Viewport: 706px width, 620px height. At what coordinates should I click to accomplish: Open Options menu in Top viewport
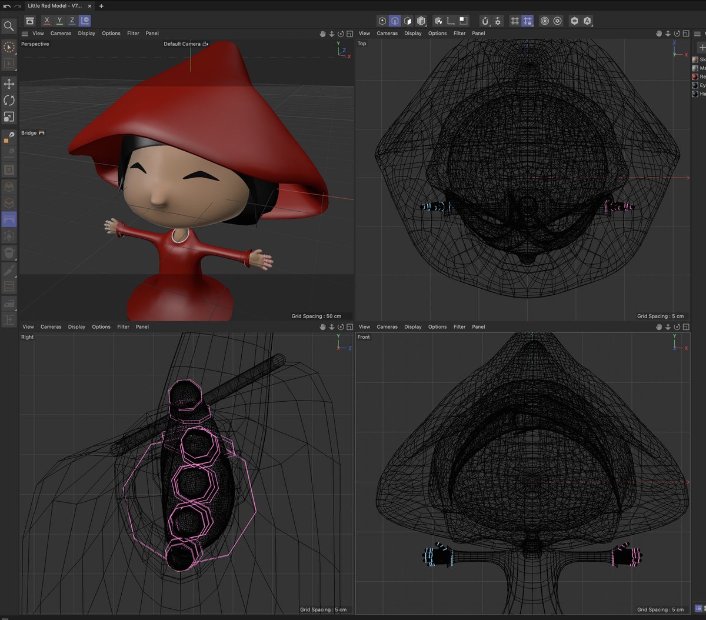point(438,34)
